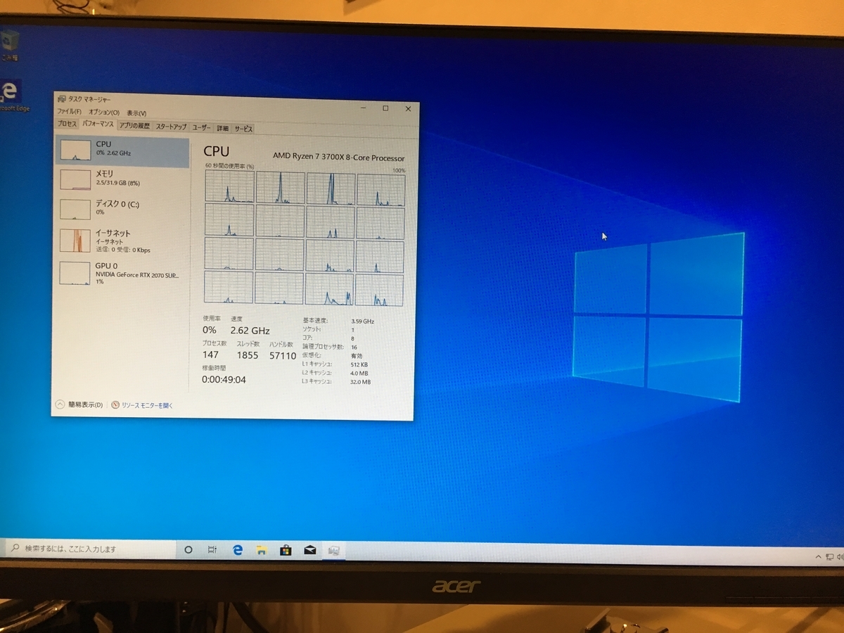Switch to the サービス tab
Viewport: 844px width, 633px height.
coord(243,129)
